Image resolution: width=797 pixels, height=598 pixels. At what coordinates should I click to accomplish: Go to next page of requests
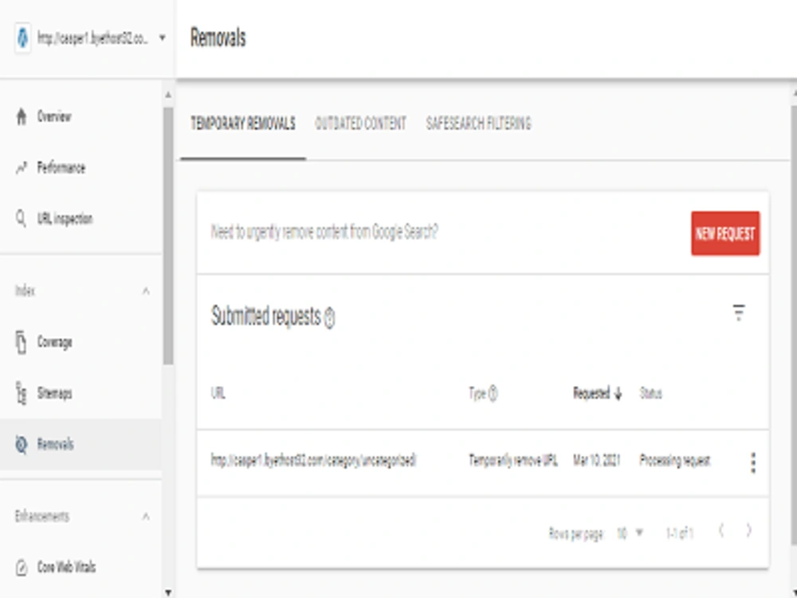click(x=748, y=531)
